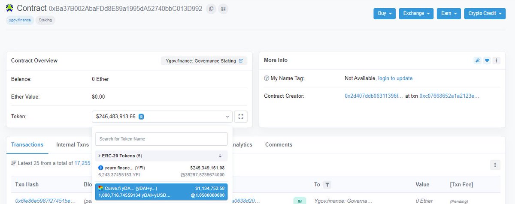Switch to the Comments tab
Viewport: 515px width, 204px height.
pyautogui.click(x=279, y=145)
